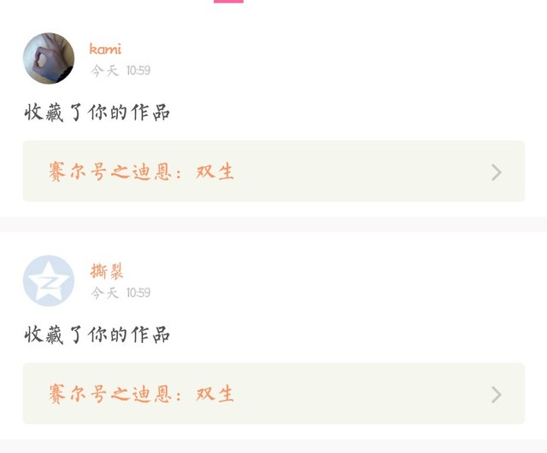Tap blank space right of 撕裂's name
This screenshot has width=547, height=453.
pyautogui.click(x=314, y=271)
